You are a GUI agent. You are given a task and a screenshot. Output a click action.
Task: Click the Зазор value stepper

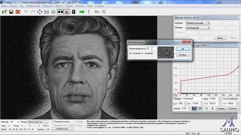[189, 108]
